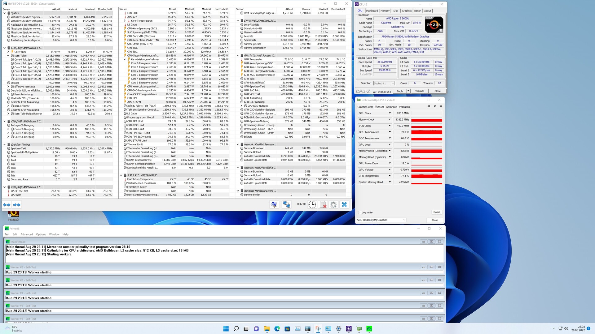Screen dimensions: 595x334
Task: Enable the Log to file checkbox
Action: tap(360, 212)
